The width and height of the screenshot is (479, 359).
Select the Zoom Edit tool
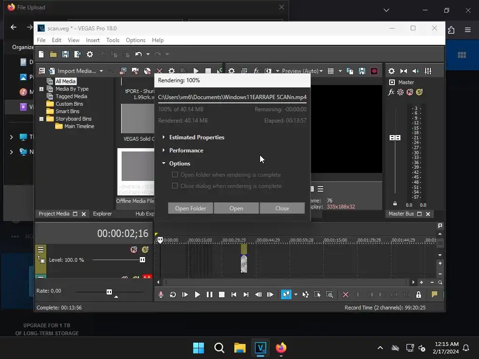tap(330, 294)
